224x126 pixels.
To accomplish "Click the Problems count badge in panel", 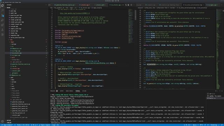I will pos(57,91).
